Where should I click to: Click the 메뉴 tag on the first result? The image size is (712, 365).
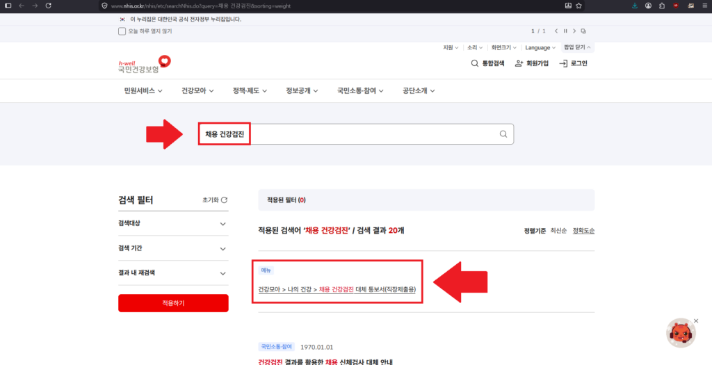266,270
